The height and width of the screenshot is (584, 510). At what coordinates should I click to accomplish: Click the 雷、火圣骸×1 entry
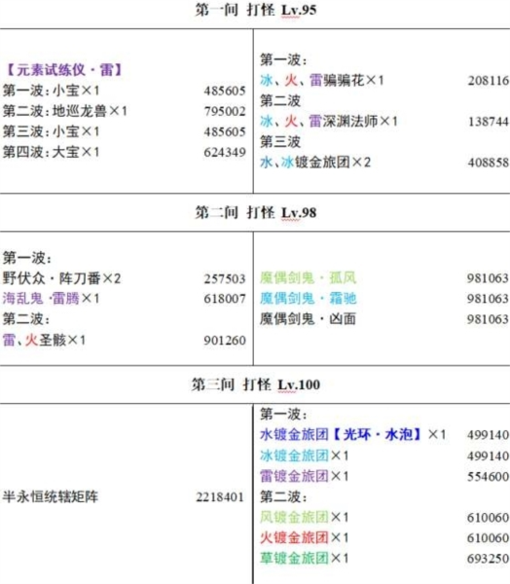44,340
